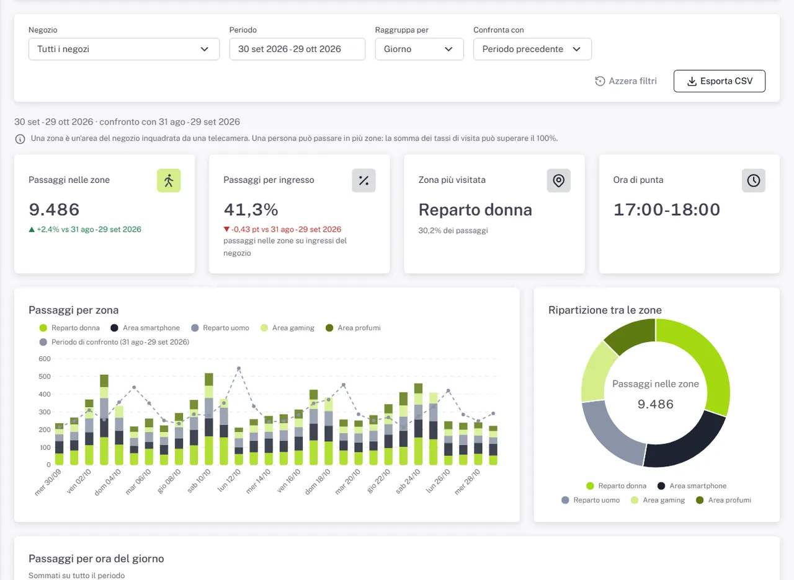Click the "Reparto donna" most visited zone heading

[x=475, y=209]
